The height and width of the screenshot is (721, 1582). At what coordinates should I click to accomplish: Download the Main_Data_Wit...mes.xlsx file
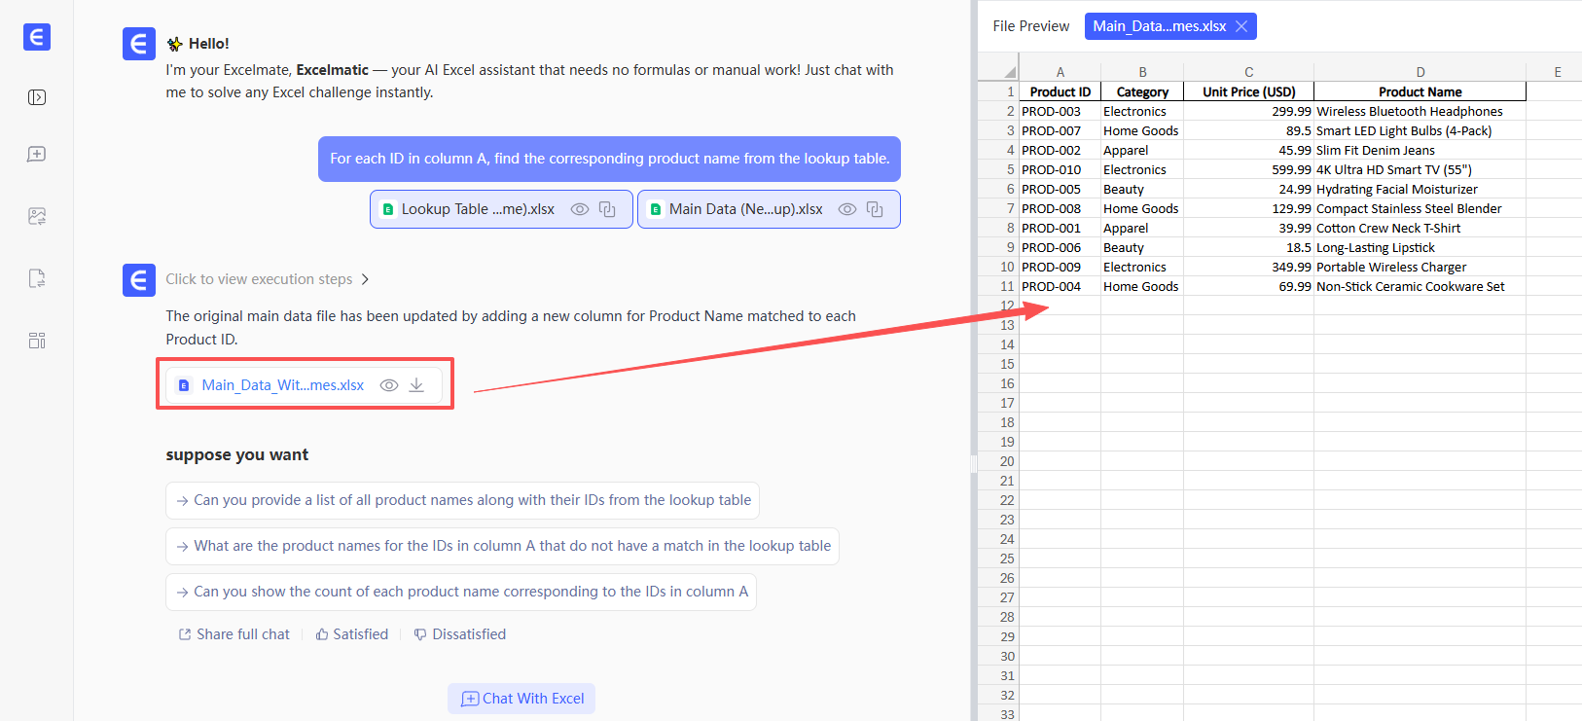point(416,385)
